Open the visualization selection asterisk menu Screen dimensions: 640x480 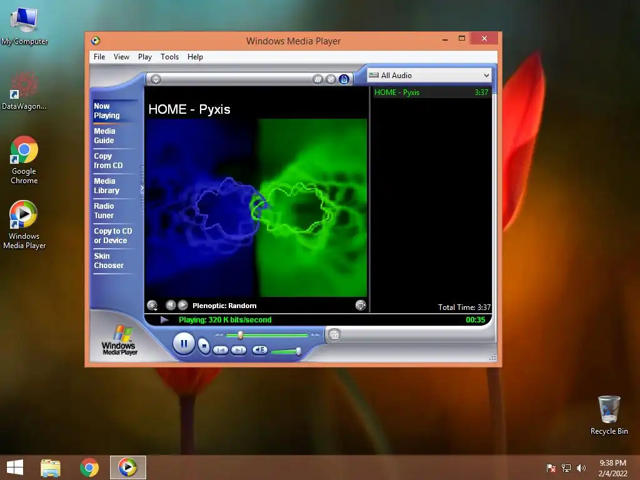[x=152, y=305]
